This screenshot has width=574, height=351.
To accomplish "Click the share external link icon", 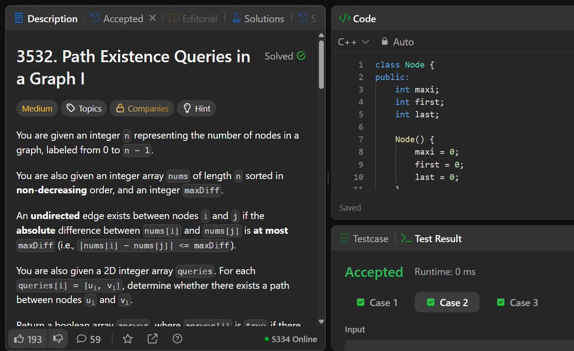I will pyautogui.click(x=153, y=339).
